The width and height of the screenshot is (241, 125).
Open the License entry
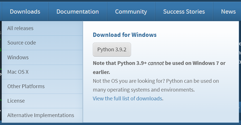point(42,101)
